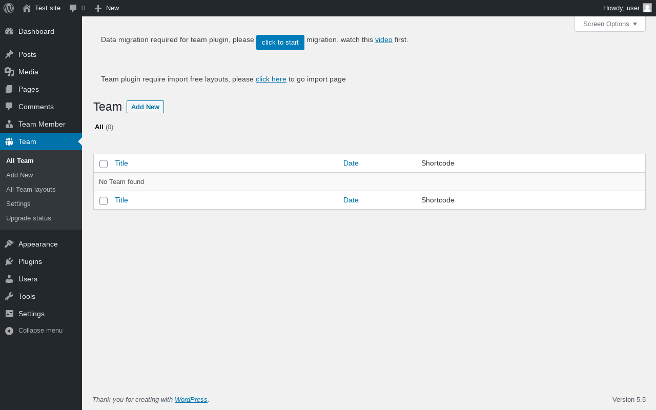Tick the select-all checkbox in the table header
The image size is (656, 410).
[x=104, y=164]
